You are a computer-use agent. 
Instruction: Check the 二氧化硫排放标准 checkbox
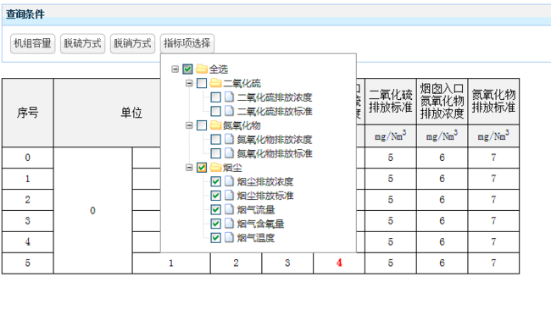(216, 111)
